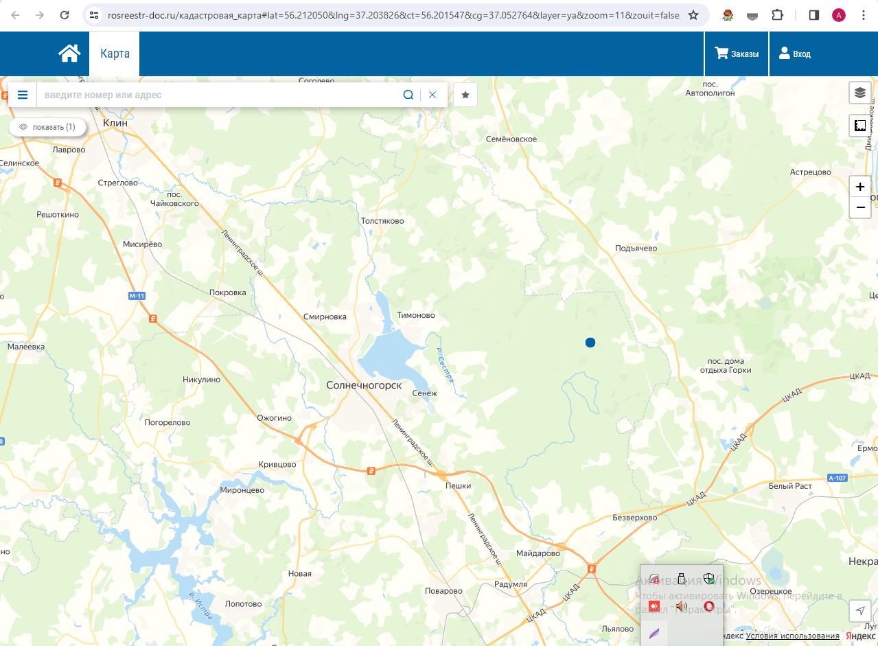This screenshot has height=646, width=878.
Task: View site information icon in address bar
Action: pyautogui.click(x=94, y=15)
